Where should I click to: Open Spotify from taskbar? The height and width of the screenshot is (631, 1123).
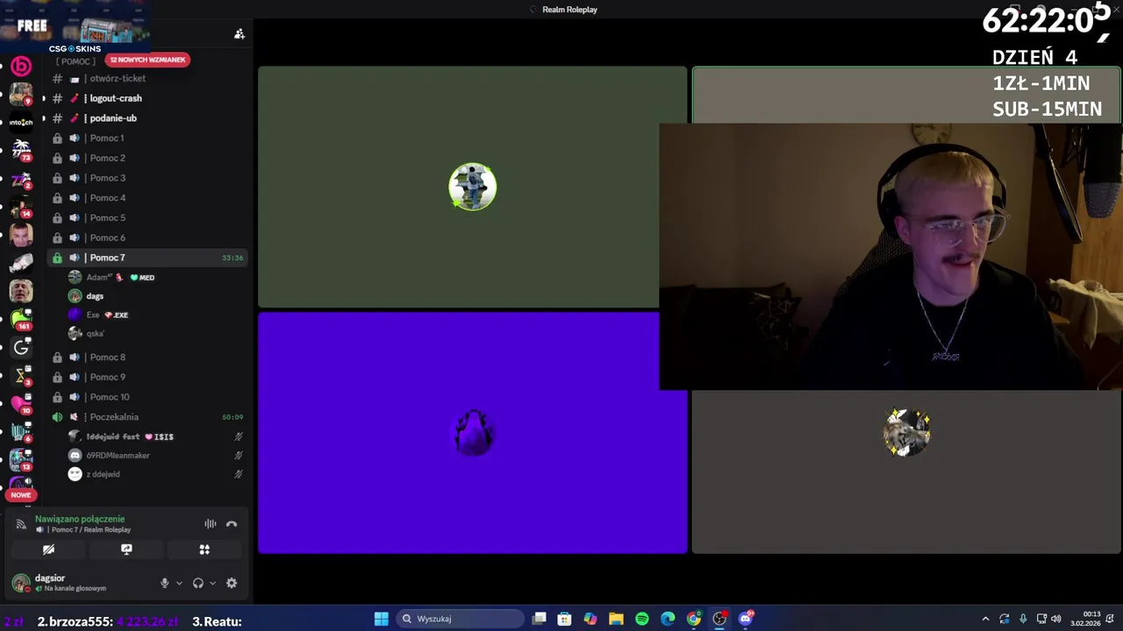[642, 619]
